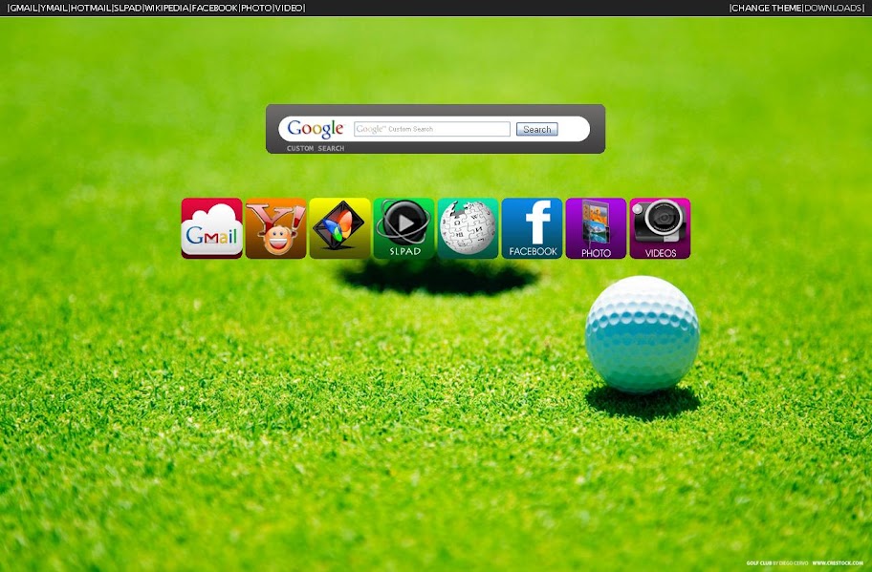Image resolution: width=872 pixels, height=572 pixels.
Task: Choose PHOTO in the top menu bar
Action: click(x=256, y=8)
